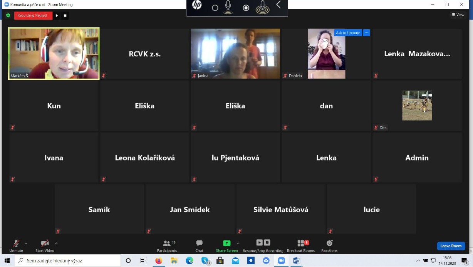Select the Silvie Matůšová participant tile
Viewport: 473px width, 267px height.
(281, 210)
